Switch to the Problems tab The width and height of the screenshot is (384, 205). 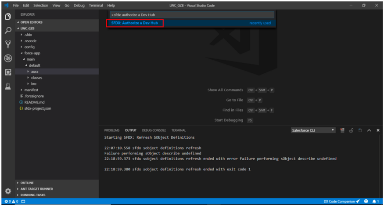tap(111, 130)
